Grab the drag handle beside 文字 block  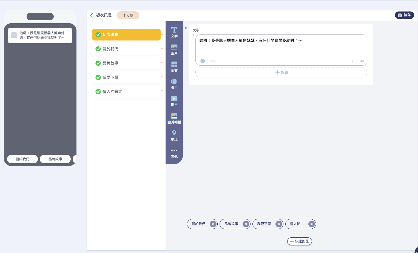click(186, 27)
